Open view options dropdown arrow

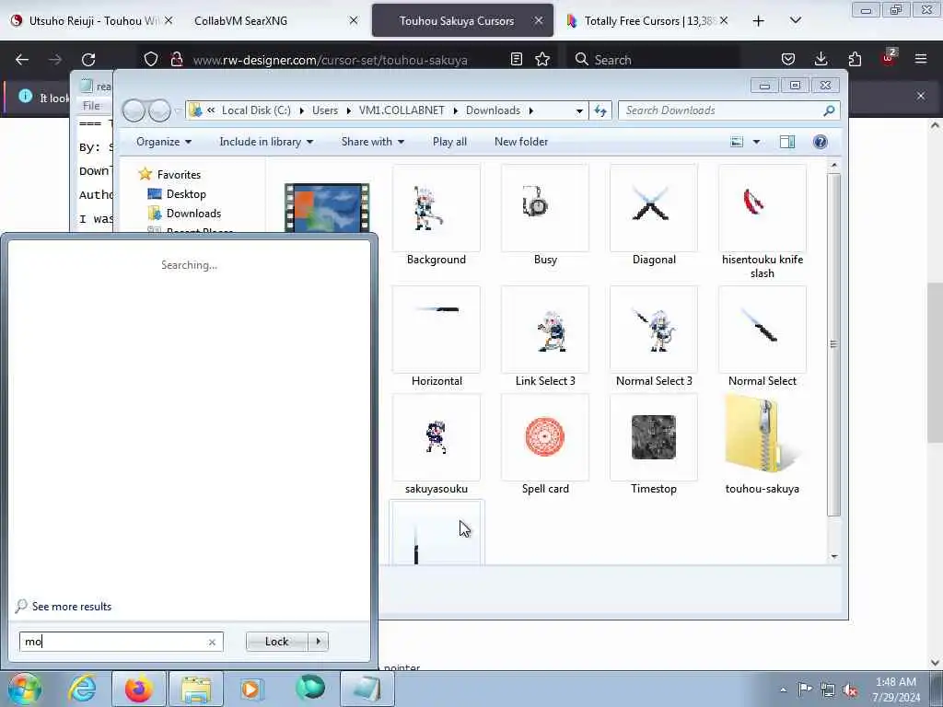[x=756, y=142]
